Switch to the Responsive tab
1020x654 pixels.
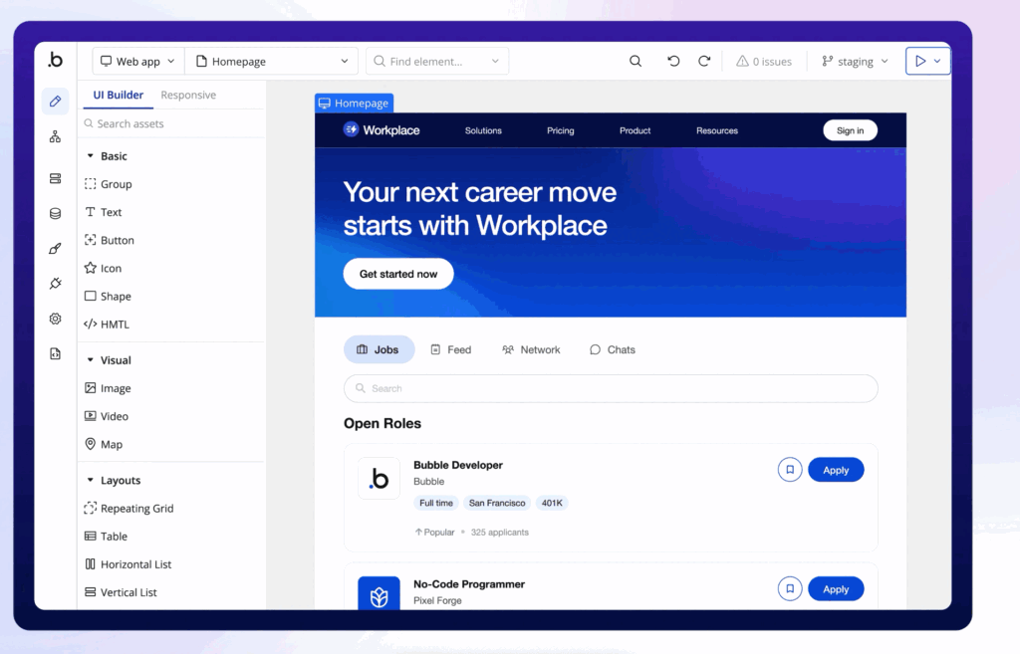coord(188,96)
